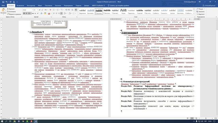This screenshot has height=123, width=218.
Task: Switch to Print Layout view icon
Action: 192,118
